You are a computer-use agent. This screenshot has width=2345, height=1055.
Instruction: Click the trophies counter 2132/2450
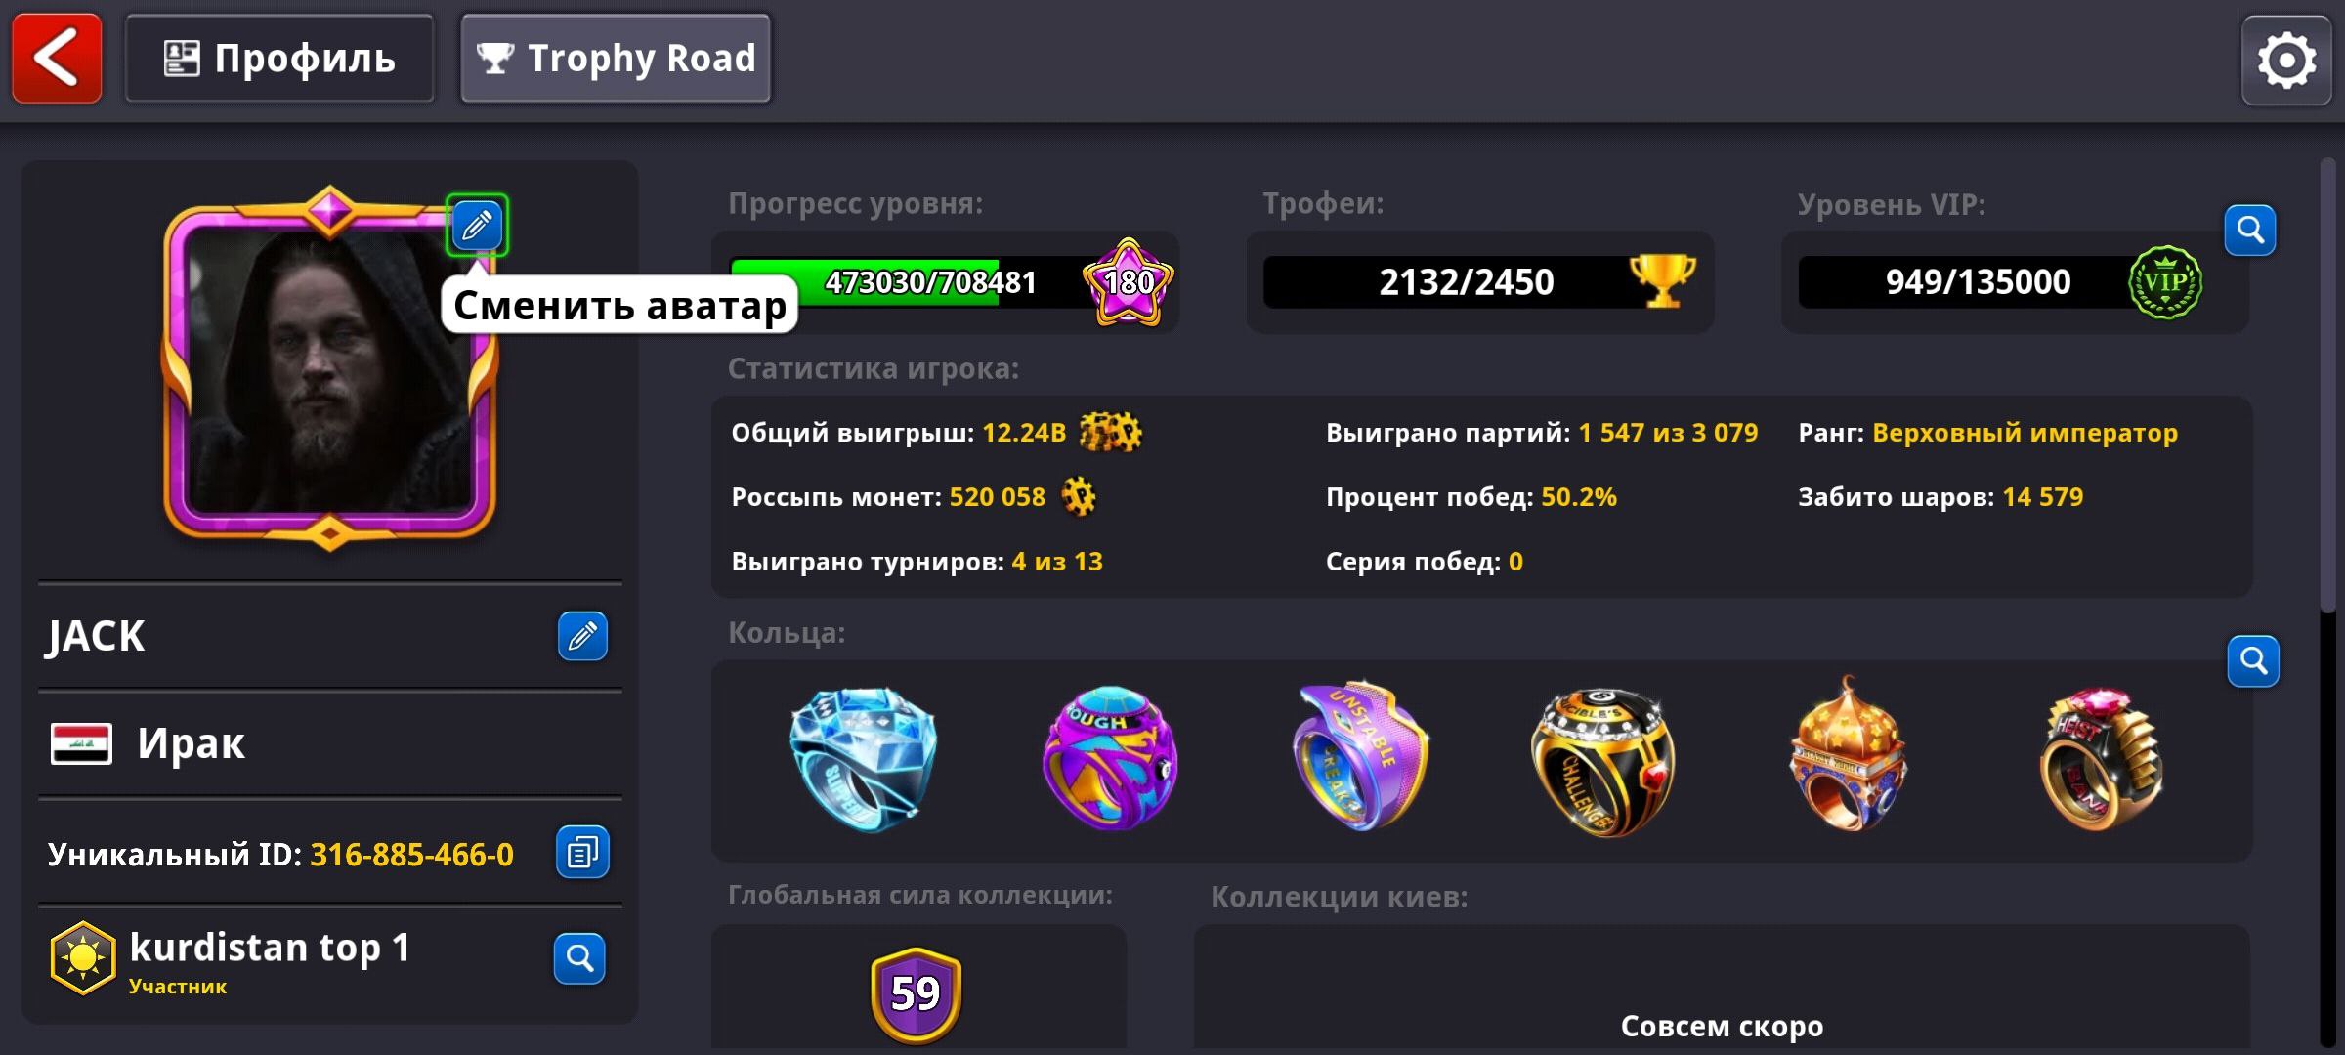click(1466, 282)
